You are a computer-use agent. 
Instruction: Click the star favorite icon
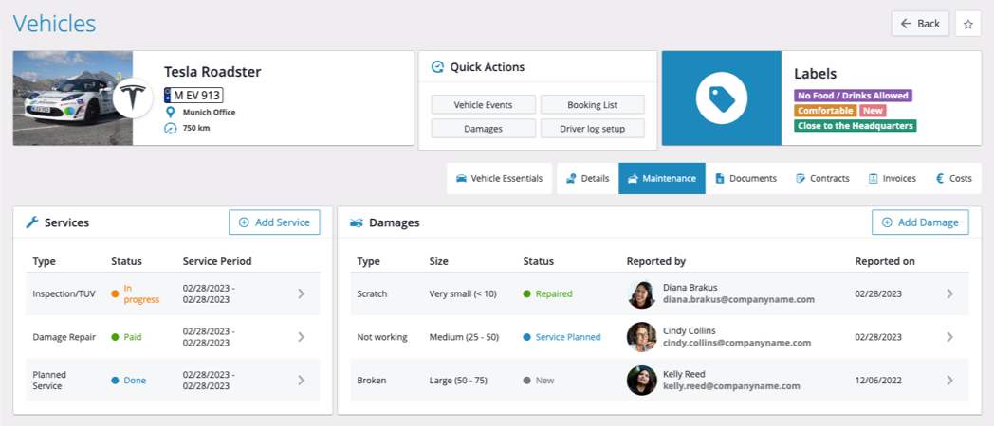[968, 24]
